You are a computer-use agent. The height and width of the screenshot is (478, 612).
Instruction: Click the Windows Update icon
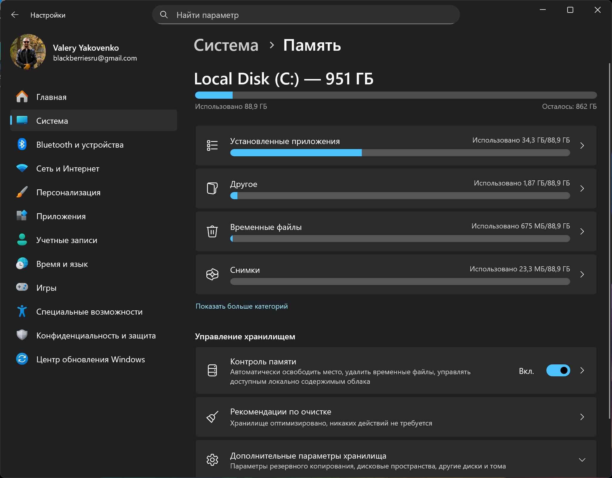click(22, 359)
